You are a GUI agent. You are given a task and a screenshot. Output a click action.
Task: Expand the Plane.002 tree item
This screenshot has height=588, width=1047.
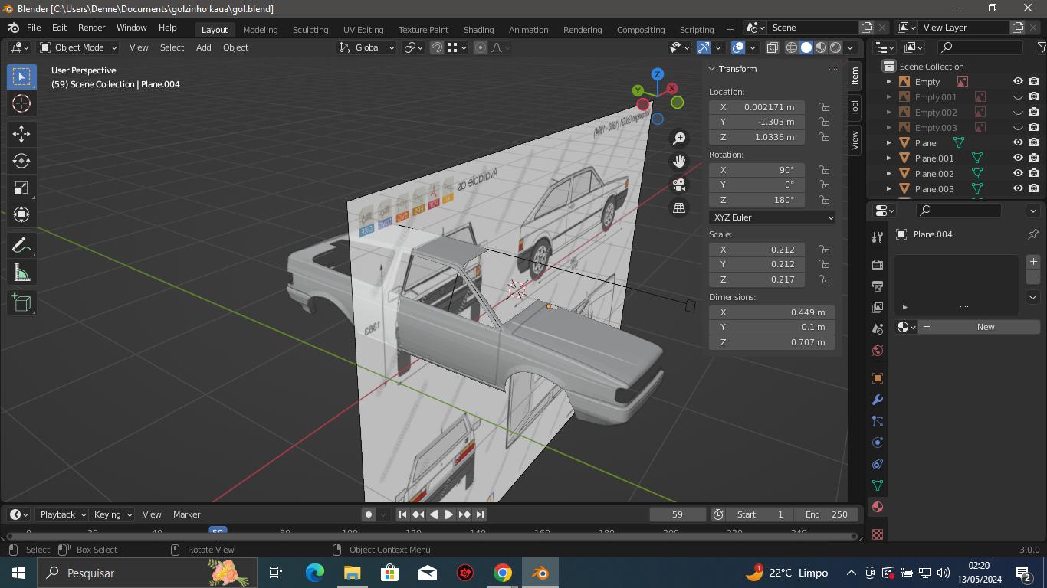[x=889, y=174]
